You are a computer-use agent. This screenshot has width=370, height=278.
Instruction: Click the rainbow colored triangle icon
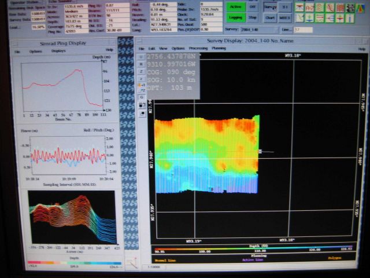[360, 8]
